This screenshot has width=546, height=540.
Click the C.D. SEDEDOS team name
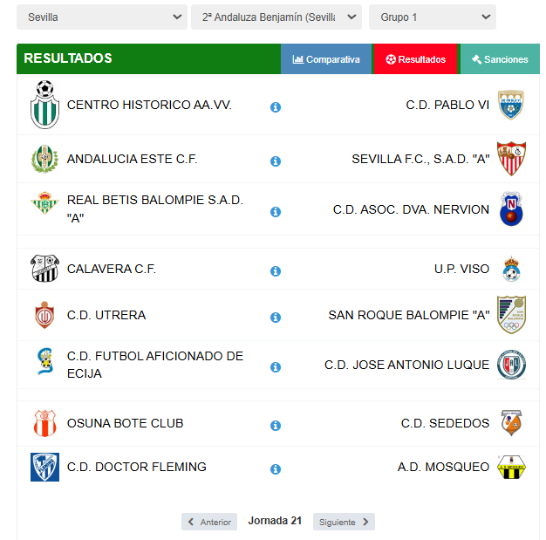pos(445,423)
